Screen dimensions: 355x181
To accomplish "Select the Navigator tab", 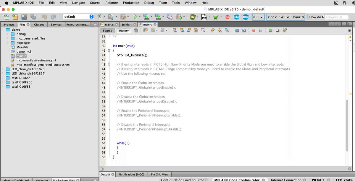I will tap(42, 180).
